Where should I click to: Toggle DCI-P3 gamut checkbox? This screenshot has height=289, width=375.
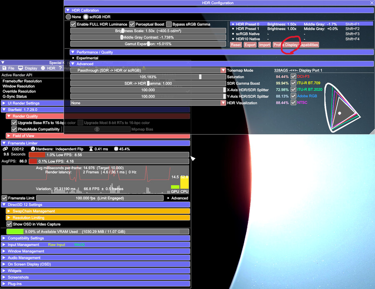tap(293, 77)
